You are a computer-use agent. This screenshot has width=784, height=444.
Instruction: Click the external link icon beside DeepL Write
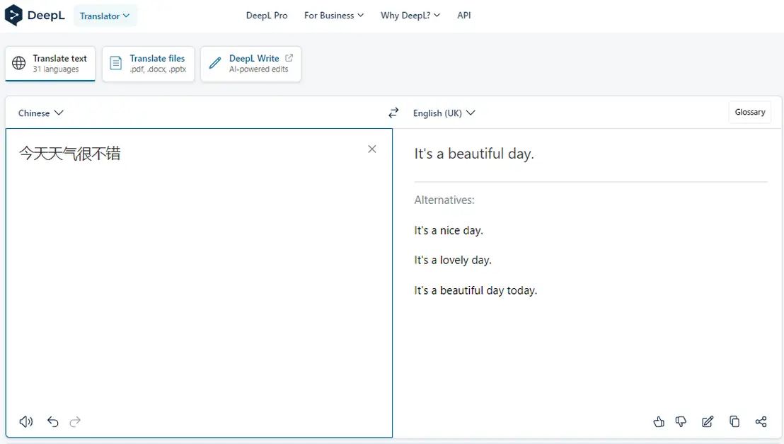[x=289, y=58]
